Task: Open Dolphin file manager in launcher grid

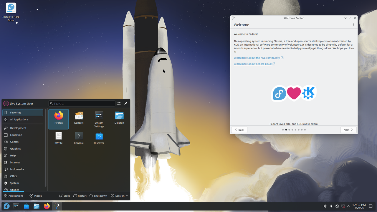Action: pyautogui.click(x=119, y=119)
